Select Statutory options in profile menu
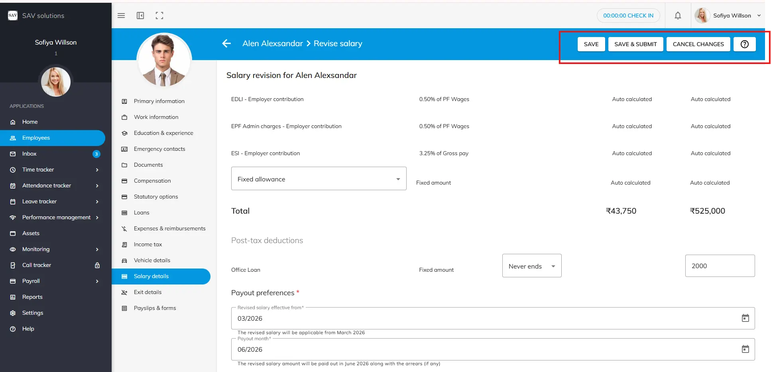The image size is (771, 372). 156,197
